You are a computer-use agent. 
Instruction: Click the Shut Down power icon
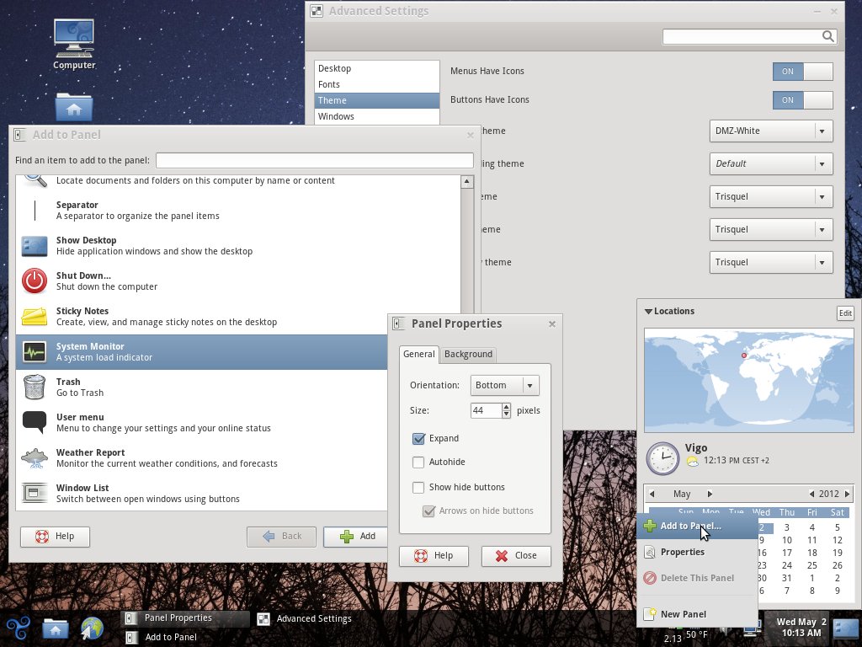(x=35, y=281)
